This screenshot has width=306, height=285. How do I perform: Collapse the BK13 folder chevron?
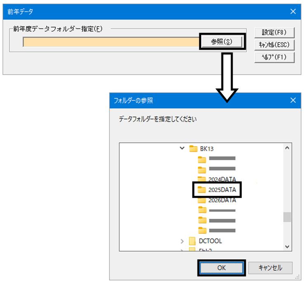pyautogui.click(x=182, y=148)
